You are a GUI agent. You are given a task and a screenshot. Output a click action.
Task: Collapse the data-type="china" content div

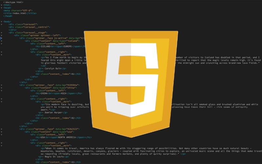(2, 88)
